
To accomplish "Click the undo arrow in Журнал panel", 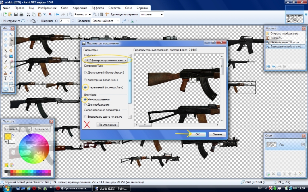I will 274,66.
